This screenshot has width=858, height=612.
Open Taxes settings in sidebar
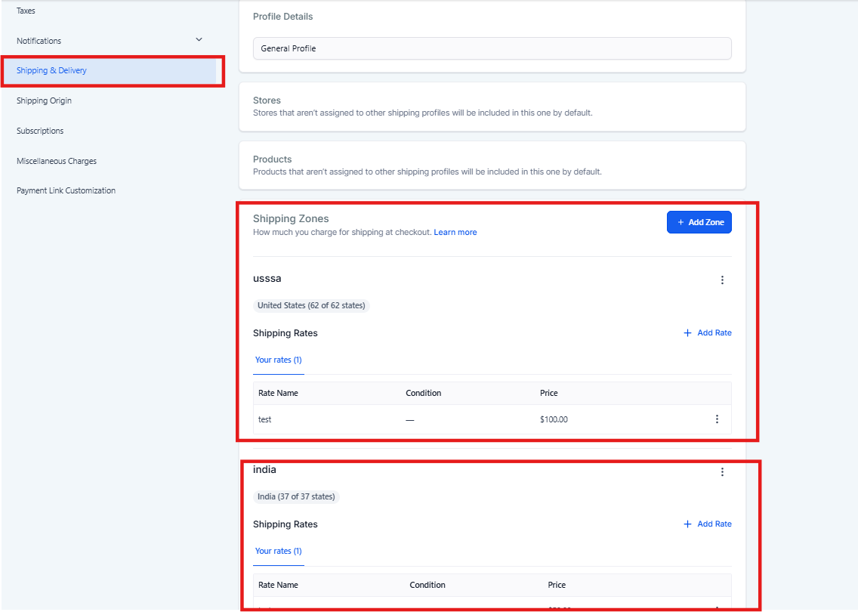pos(26,11)
